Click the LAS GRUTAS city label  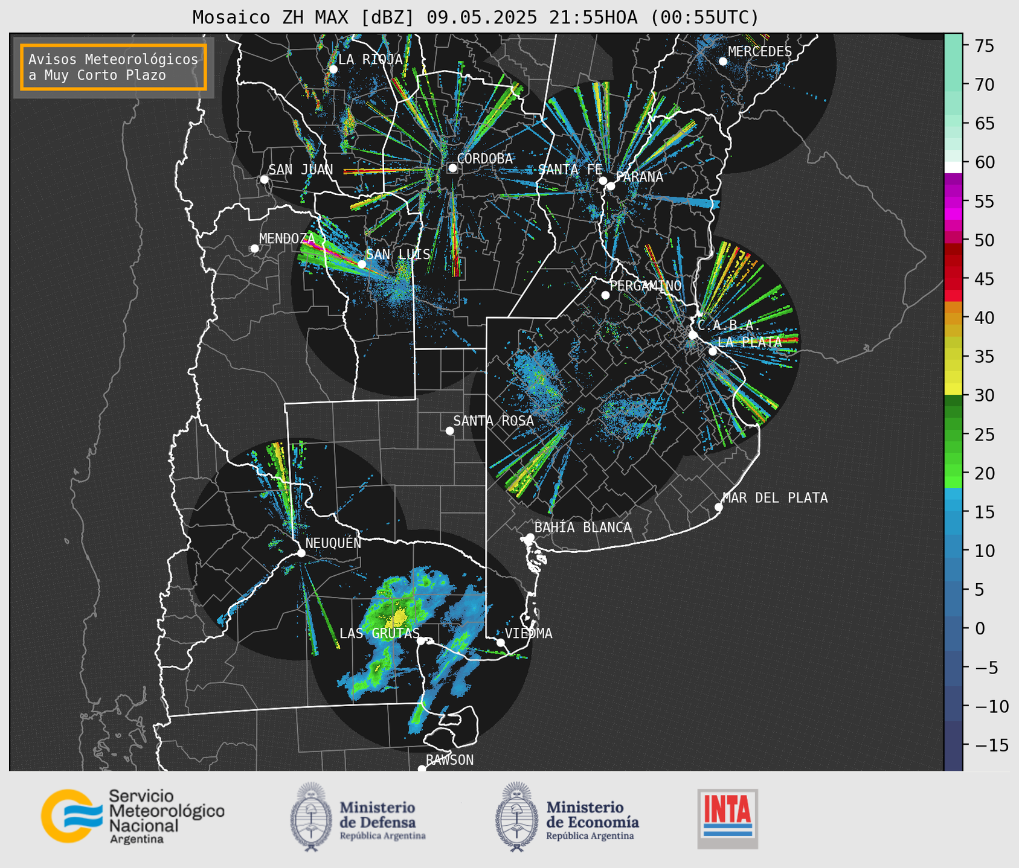tap(379, 633)
